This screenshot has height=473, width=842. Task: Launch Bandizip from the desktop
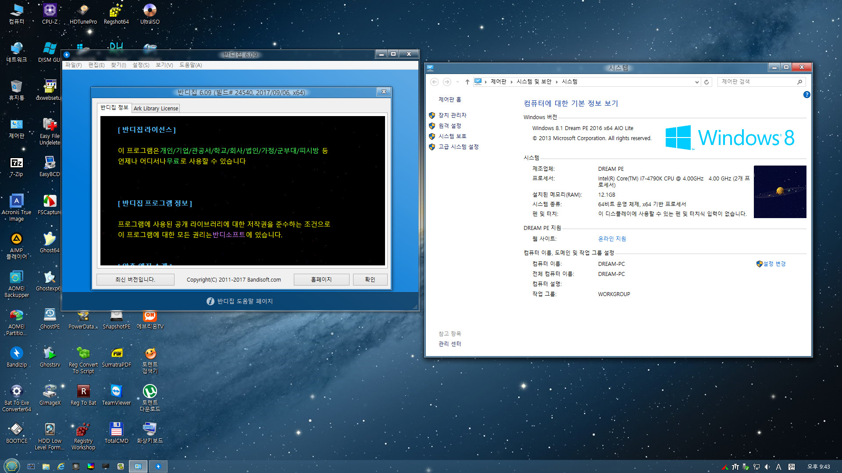[16, 357]
